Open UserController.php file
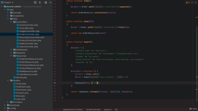Screen dimensions: 198x111 [x=29, y=47]
